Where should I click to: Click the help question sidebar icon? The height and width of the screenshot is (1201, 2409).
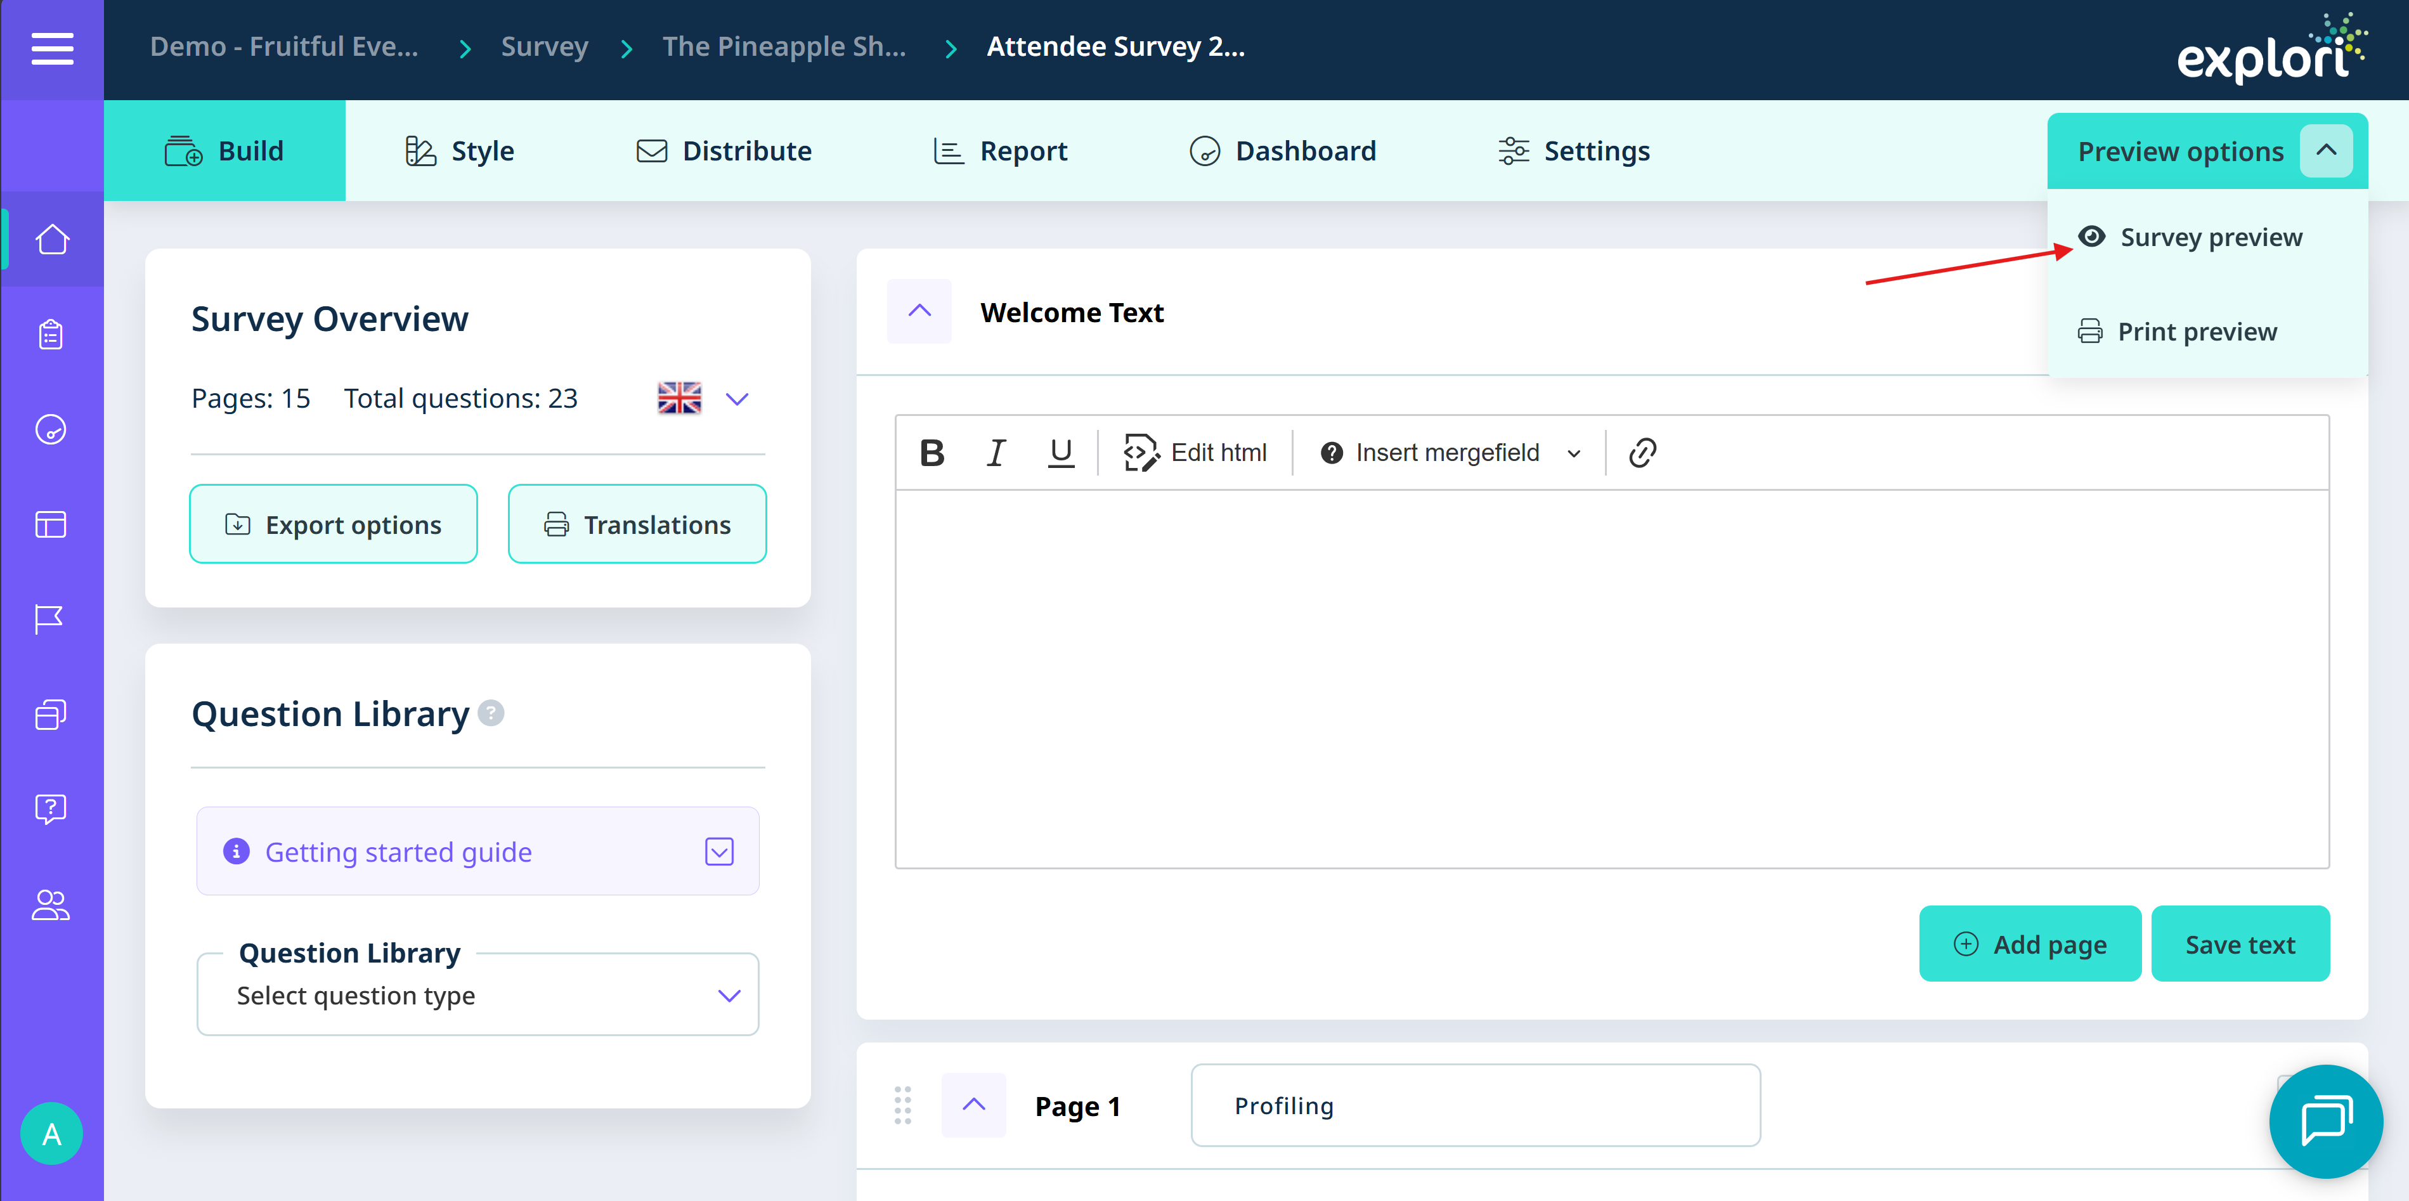click(x=51, y=808)
